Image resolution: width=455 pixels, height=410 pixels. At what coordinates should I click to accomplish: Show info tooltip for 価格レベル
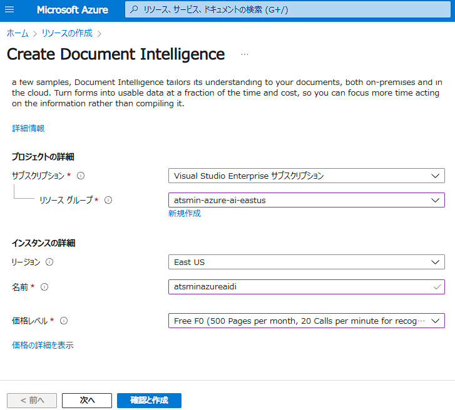tap(64, 321)
